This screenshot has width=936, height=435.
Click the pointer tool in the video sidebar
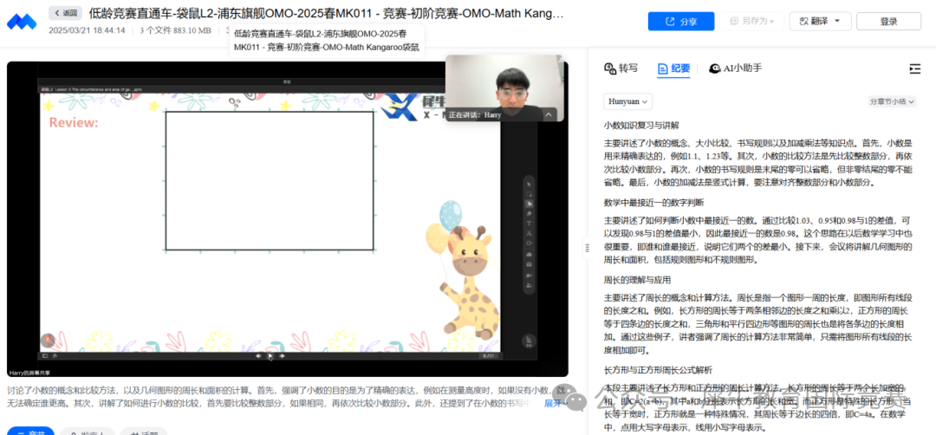529,184
